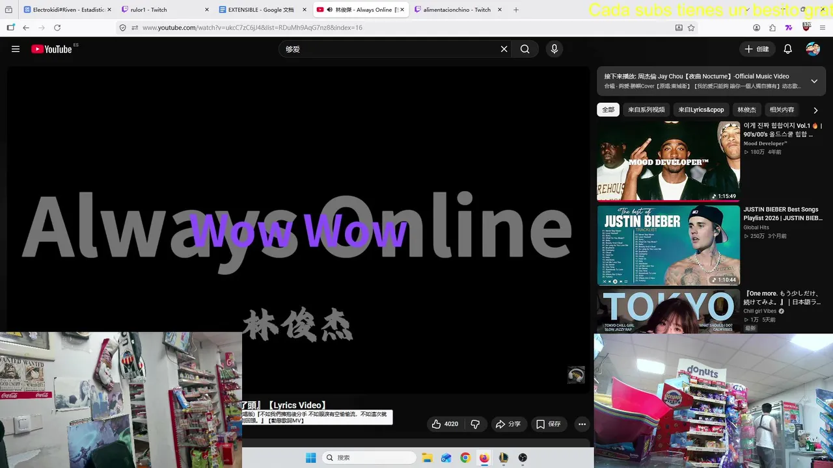The height and width of the screenshot is (468, 833).
Task: Like the video with thumbs up
Action: (x=445, y=424)
